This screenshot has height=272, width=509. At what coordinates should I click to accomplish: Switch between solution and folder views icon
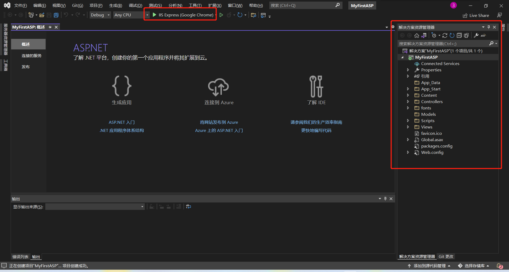(x=424, y=35)
